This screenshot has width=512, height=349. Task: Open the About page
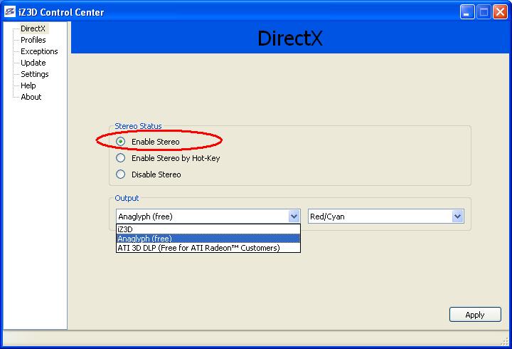[31, 97]
